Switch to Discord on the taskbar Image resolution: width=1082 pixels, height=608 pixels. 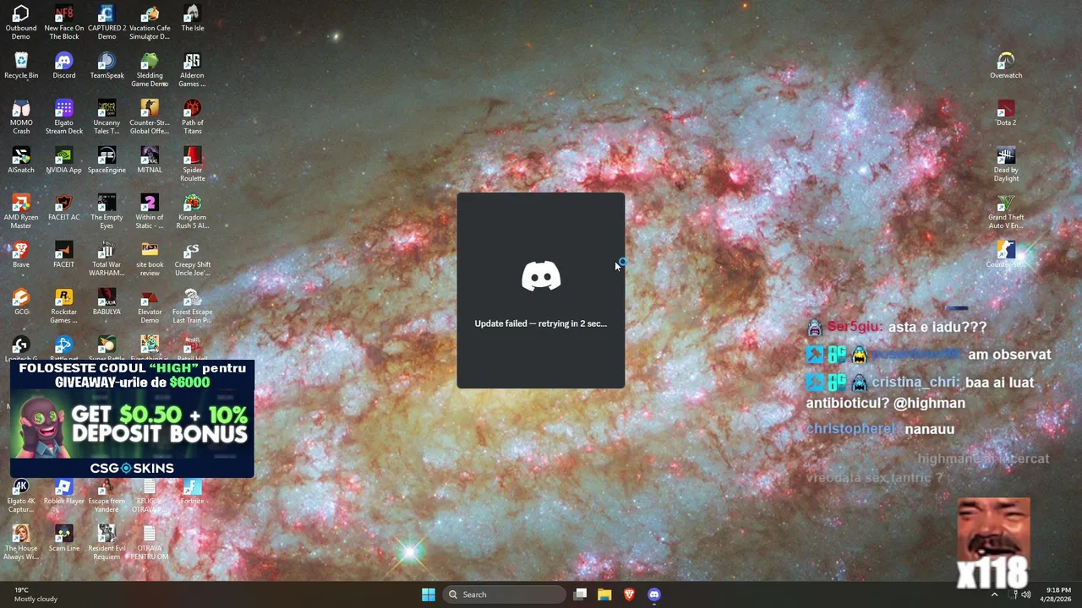[653, 594]
